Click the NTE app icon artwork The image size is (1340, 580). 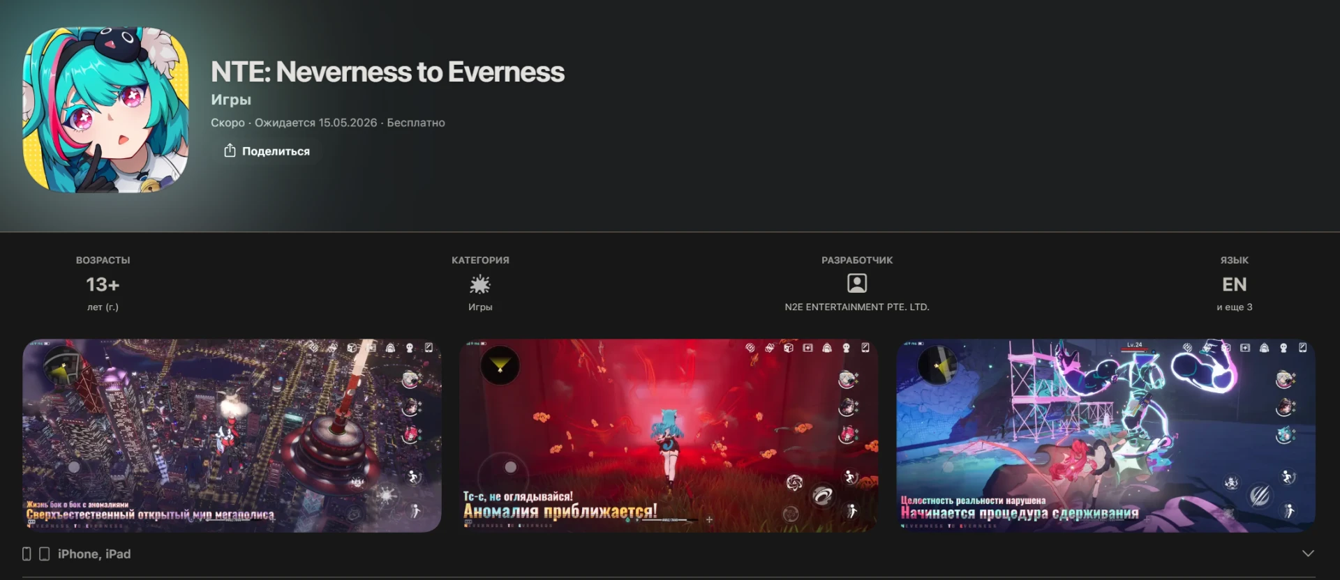[x=105, y=110]
